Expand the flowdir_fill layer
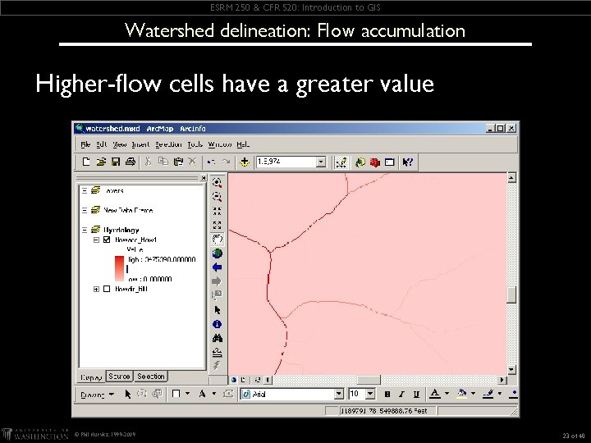Viewport: 591px width, 443px height. coord(96,289)
